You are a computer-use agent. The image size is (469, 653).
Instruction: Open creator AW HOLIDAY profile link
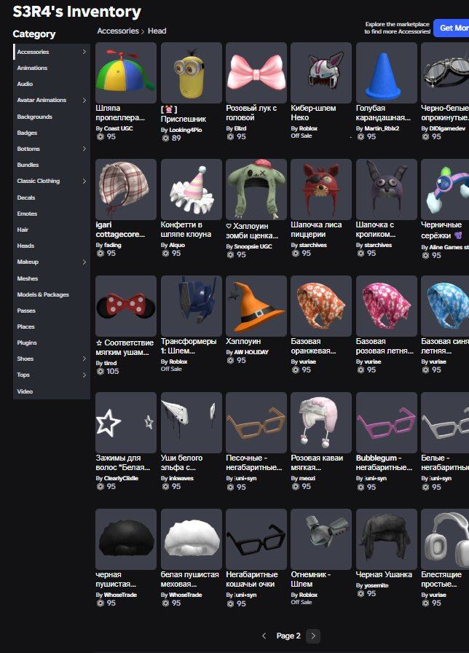point(251,352)
